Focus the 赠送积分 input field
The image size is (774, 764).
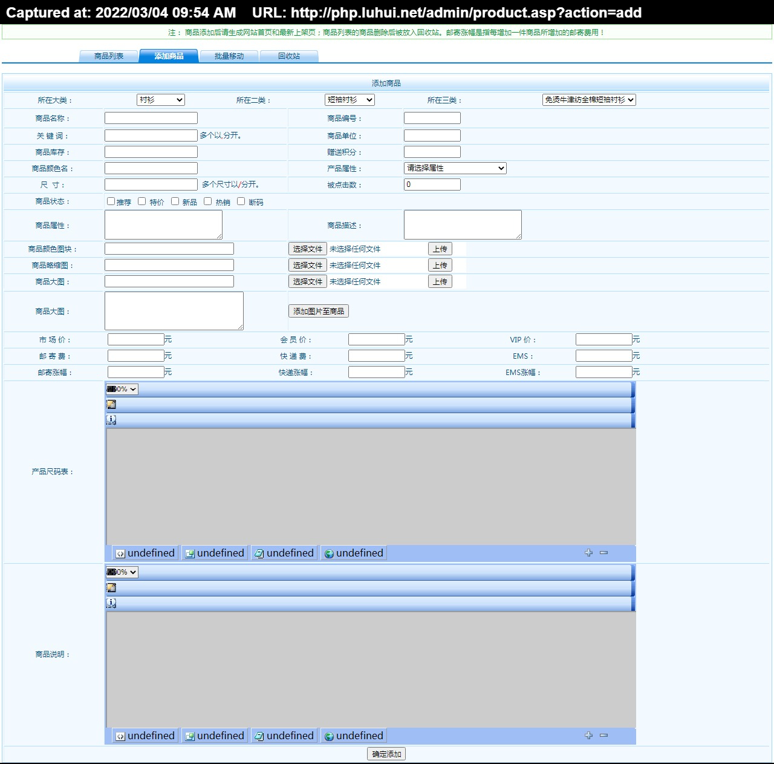(x=432, y=152)
